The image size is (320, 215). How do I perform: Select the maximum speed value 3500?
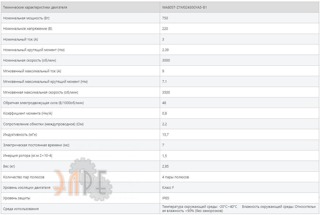(x=166, y=92)
